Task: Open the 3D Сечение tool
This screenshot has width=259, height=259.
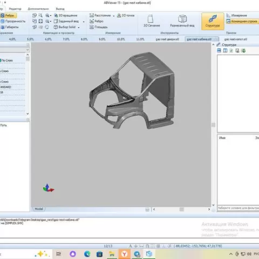Action: tap(152, 21)
